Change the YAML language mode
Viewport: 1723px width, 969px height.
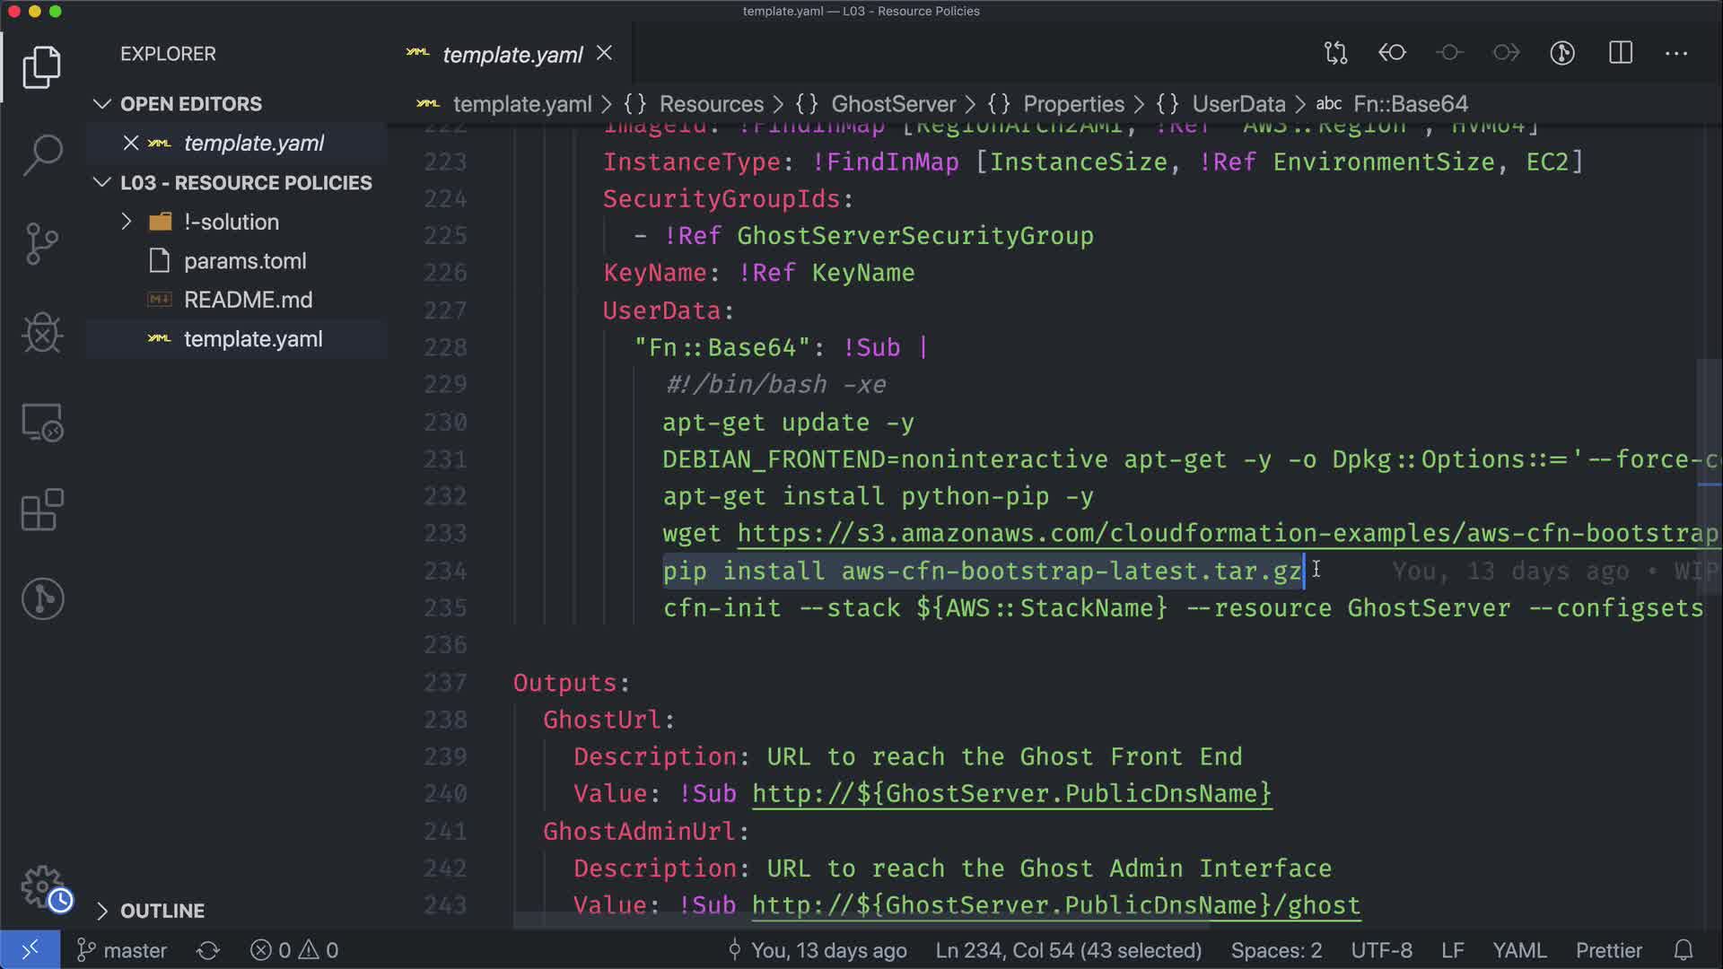(x=1518, y=950)
